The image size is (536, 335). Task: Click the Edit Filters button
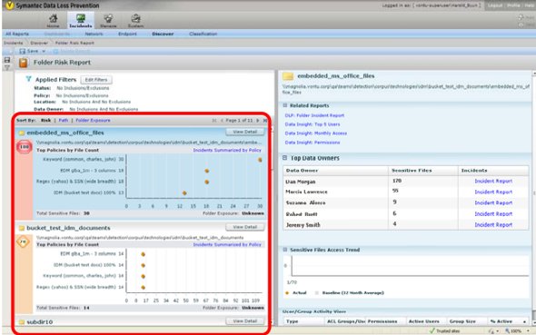96,80
